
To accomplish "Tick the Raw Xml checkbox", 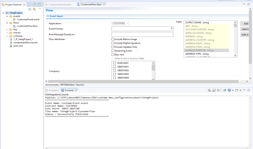I will [113, 55].
